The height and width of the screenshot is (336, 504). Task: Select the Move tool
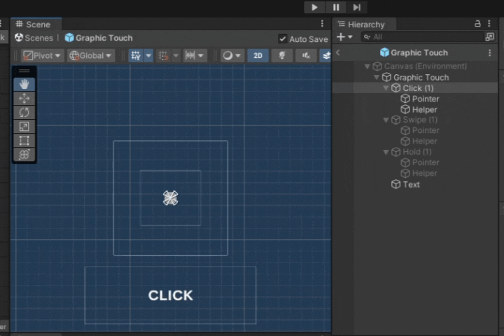click(x=24, y=99)
